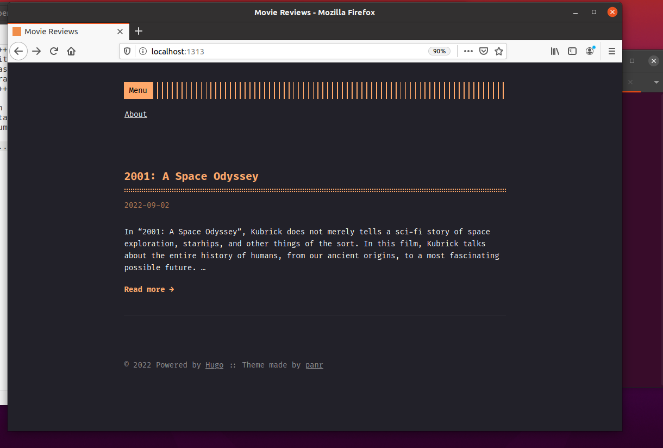The width and height of the screenshot is (663, 448).
Task: Click the orange Menu button
Action: pyautogui.click(x=138, y=90)
